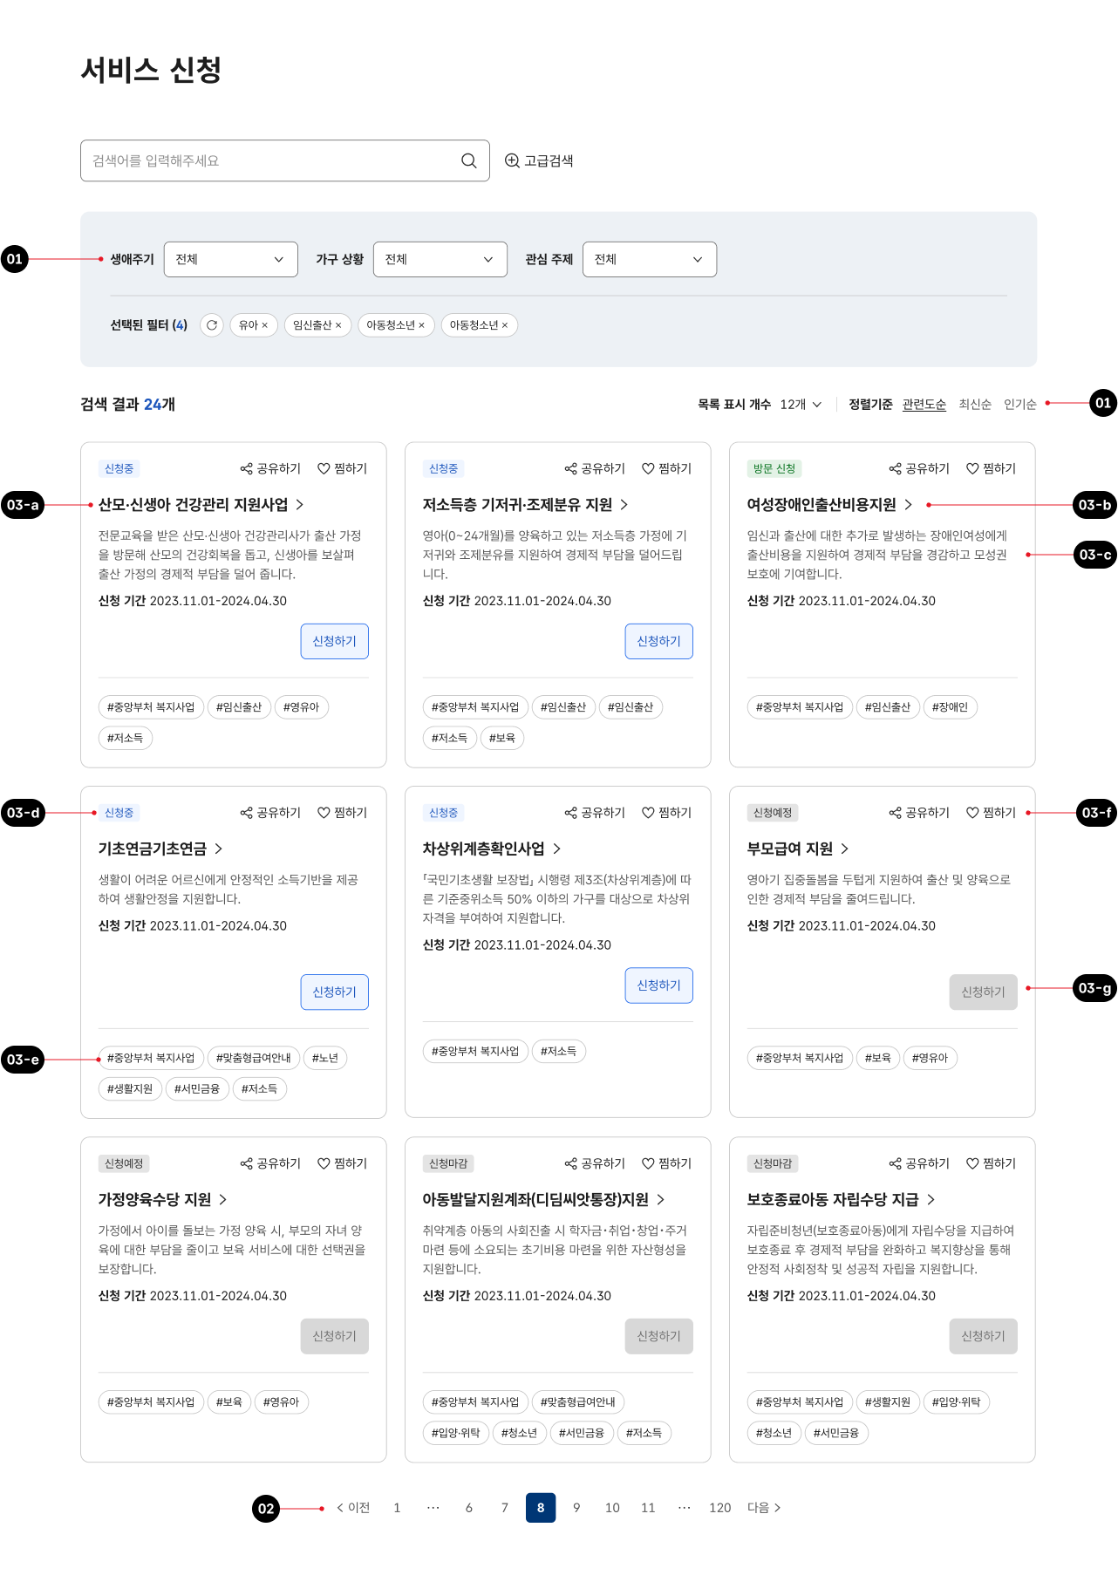Change 목록 표시 개수 12개 selector
1118x1582 pixels.
tap(801, 405)
